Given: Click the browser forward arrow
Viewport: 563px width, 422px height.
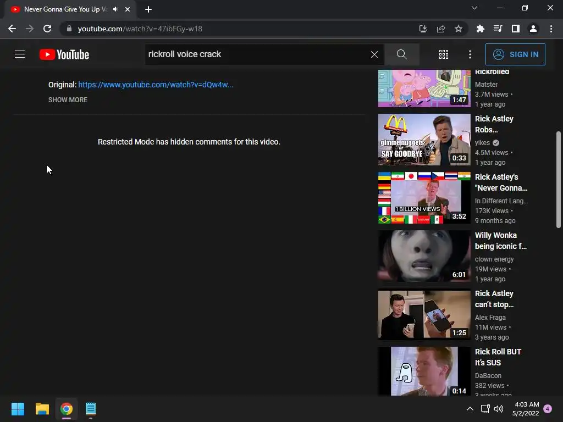Looking at the screenshot, I should [x=30, y=29].
